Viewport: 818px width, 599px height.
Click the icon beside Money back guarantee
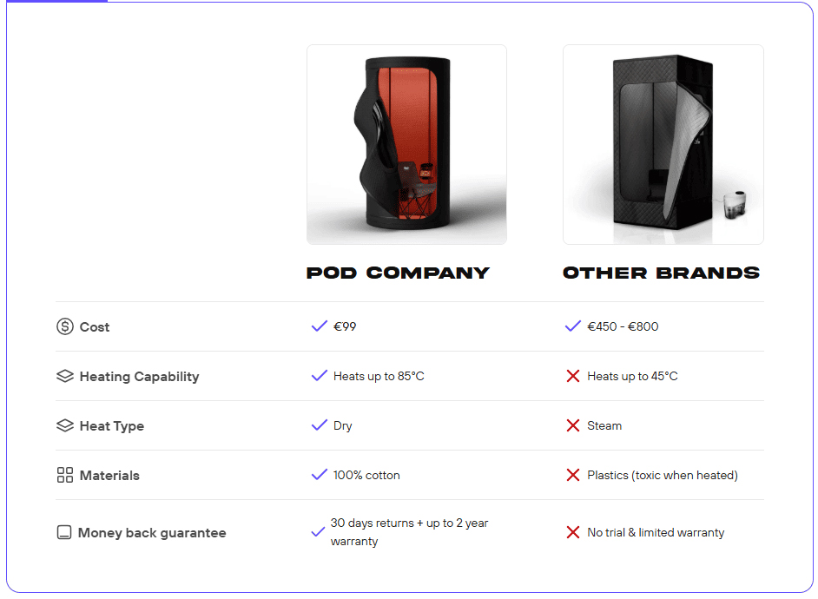click(x=64, y=533)
